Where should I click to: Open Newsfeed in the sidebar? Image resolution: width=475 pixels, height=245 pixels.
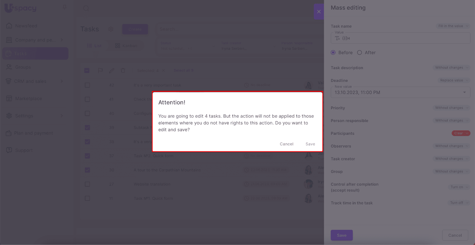coord(26,26)
